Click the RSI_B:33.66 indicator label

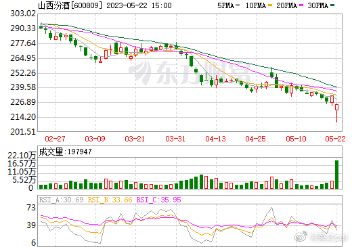pos(110,200)
